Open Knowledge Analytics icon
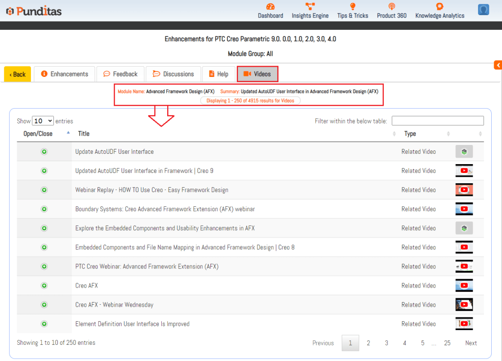The height and width of the screenshot is (361, 502). [440, 7]
